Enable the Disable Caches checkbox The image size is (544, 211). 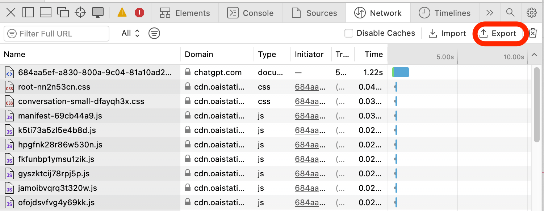pyautogui.click(x=349, y=33)
